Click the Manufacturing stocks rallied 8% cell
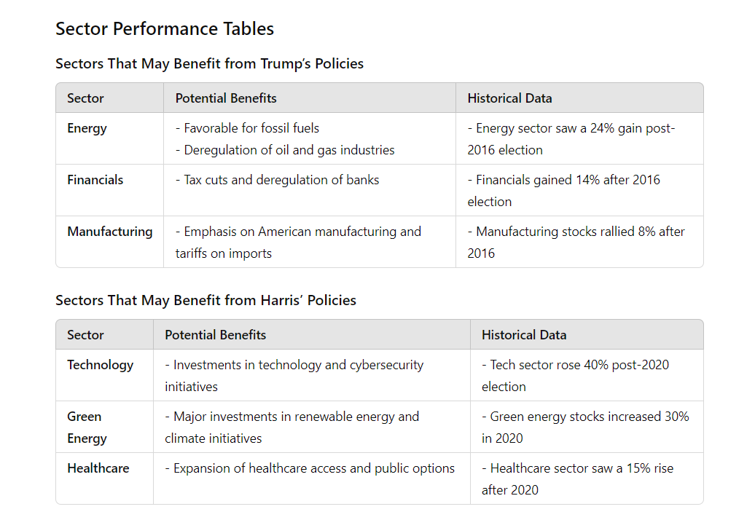755x528 pixels. point(576,243)
